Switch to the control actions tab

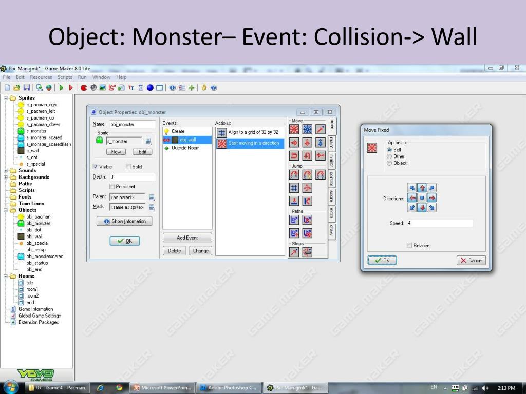[331, 178]
